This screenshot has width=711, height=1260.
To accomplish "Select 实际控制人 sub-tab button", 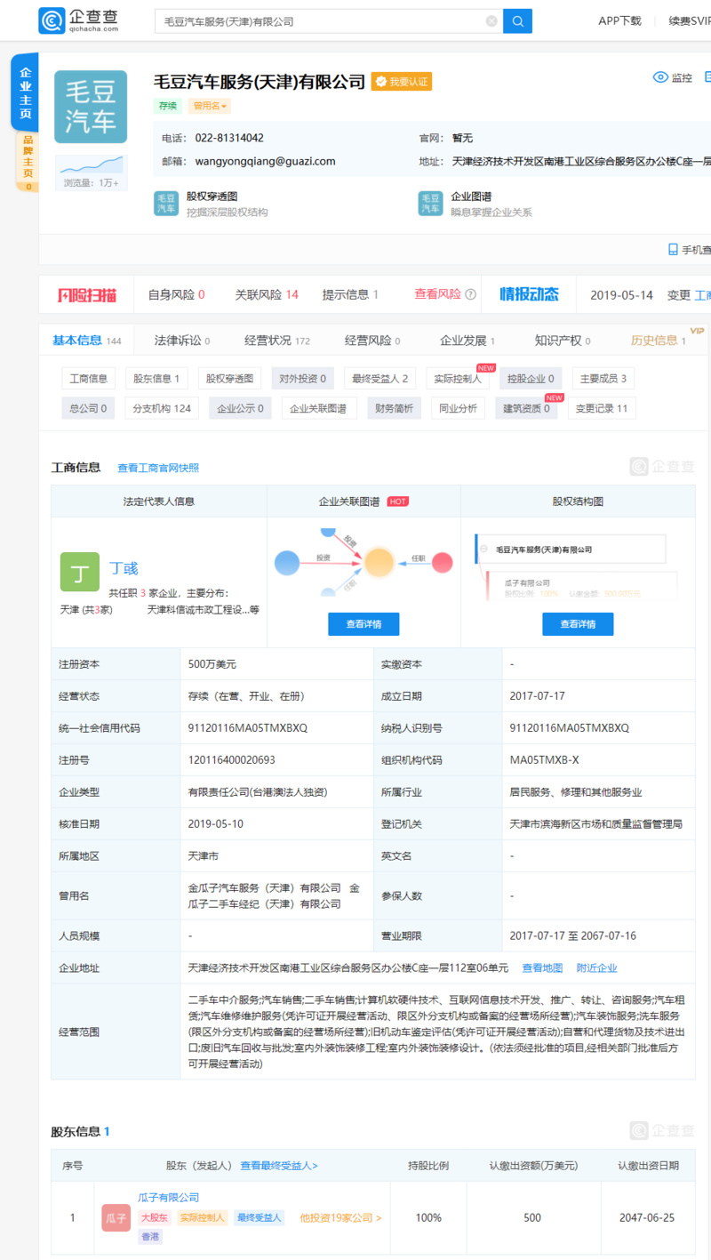I will [458, 379].
